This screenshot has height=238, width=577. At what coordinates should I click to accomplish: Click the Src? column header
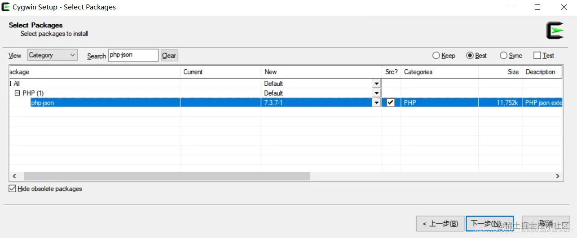[391, 72]
